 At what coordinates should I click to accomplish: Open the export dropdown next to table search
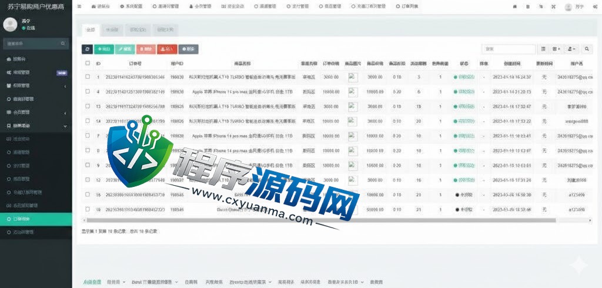point(571,49)
